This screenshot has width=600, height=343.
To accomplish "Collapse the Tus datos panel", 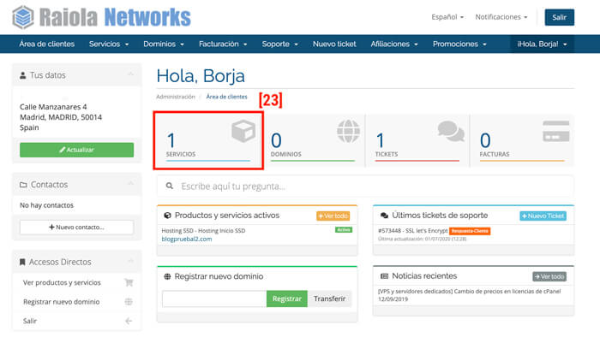I will coord(130,74).
